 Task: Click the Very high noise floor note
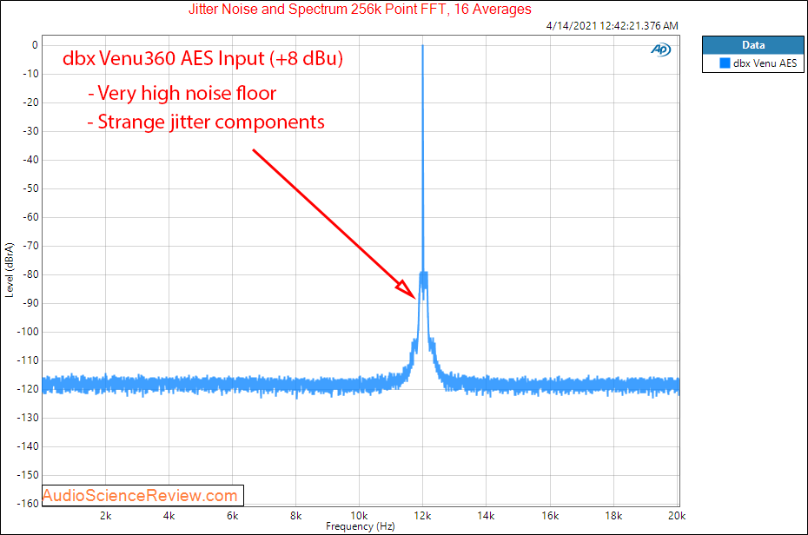[182, 93]
